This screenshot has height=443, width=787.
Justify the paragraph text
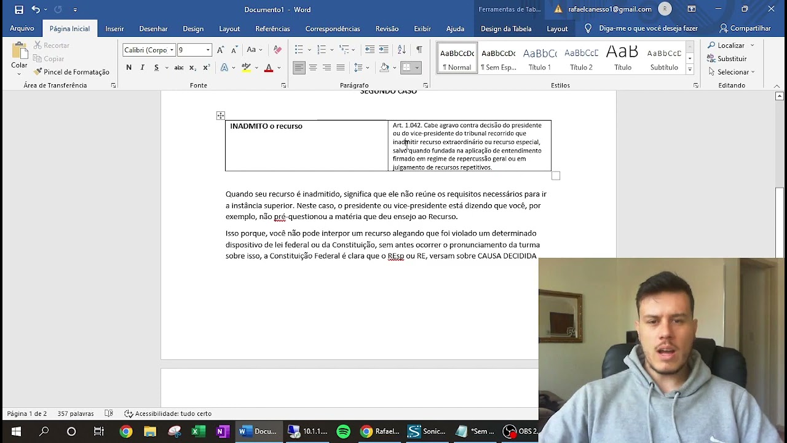click(x=340, y=68)
